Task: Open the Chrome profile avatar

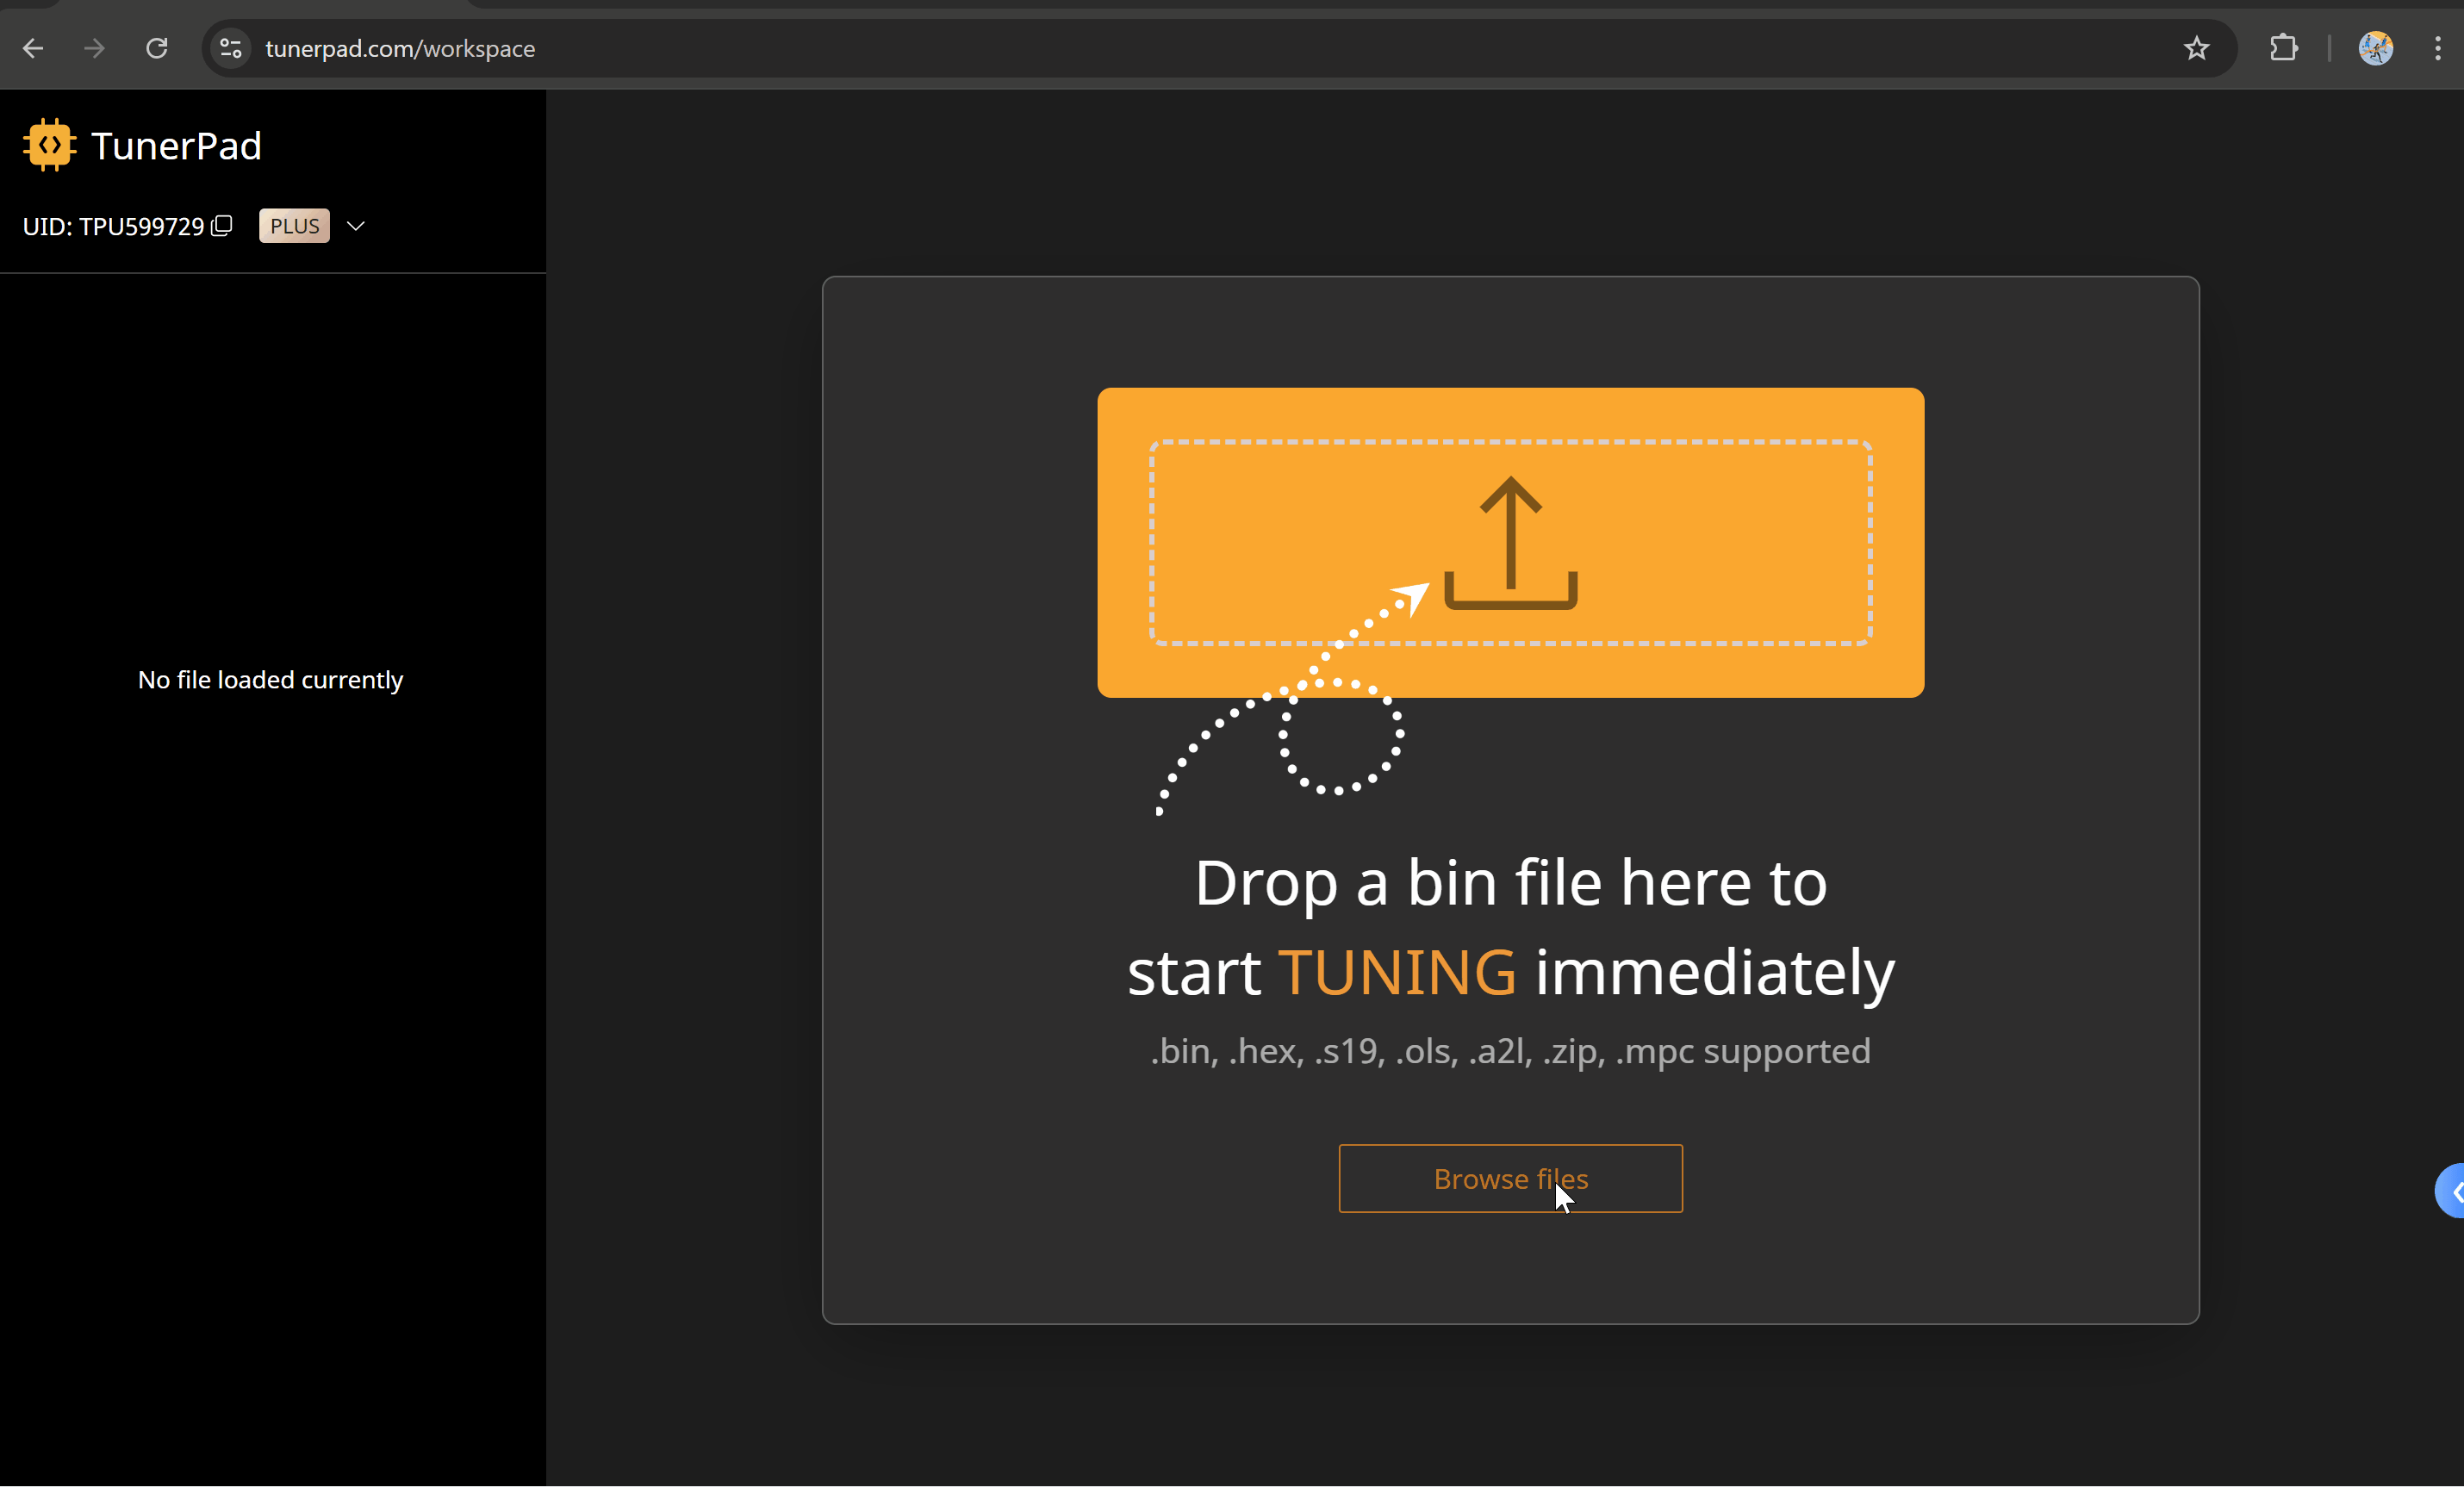Action: 2376,48
